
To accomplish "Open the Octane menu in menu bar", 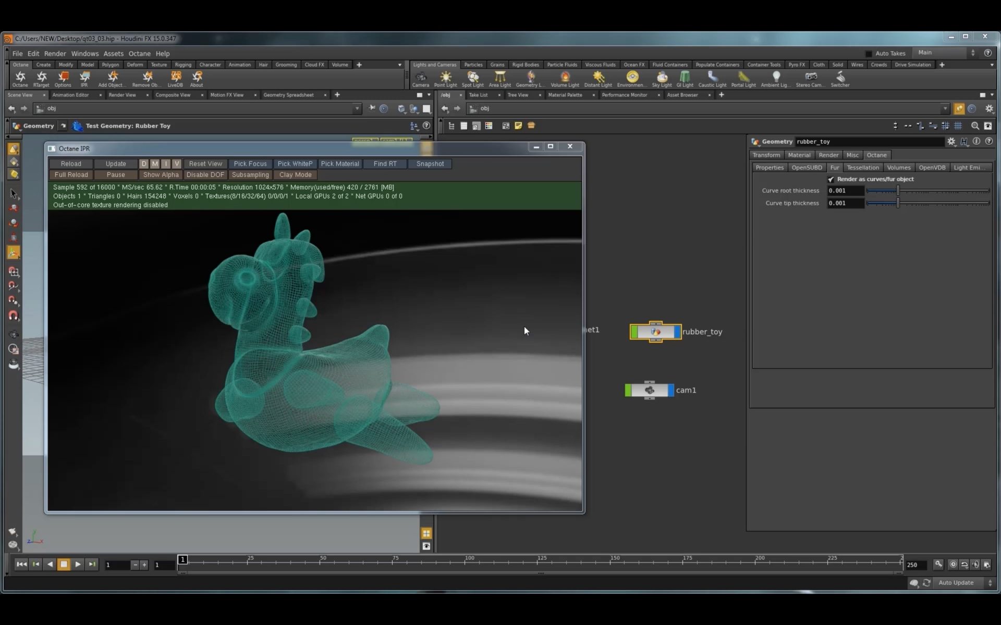I will 139,54.
